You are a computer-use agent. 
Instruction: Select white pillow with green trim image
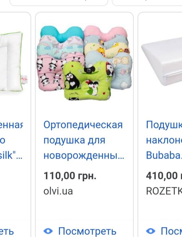(12, 61)
